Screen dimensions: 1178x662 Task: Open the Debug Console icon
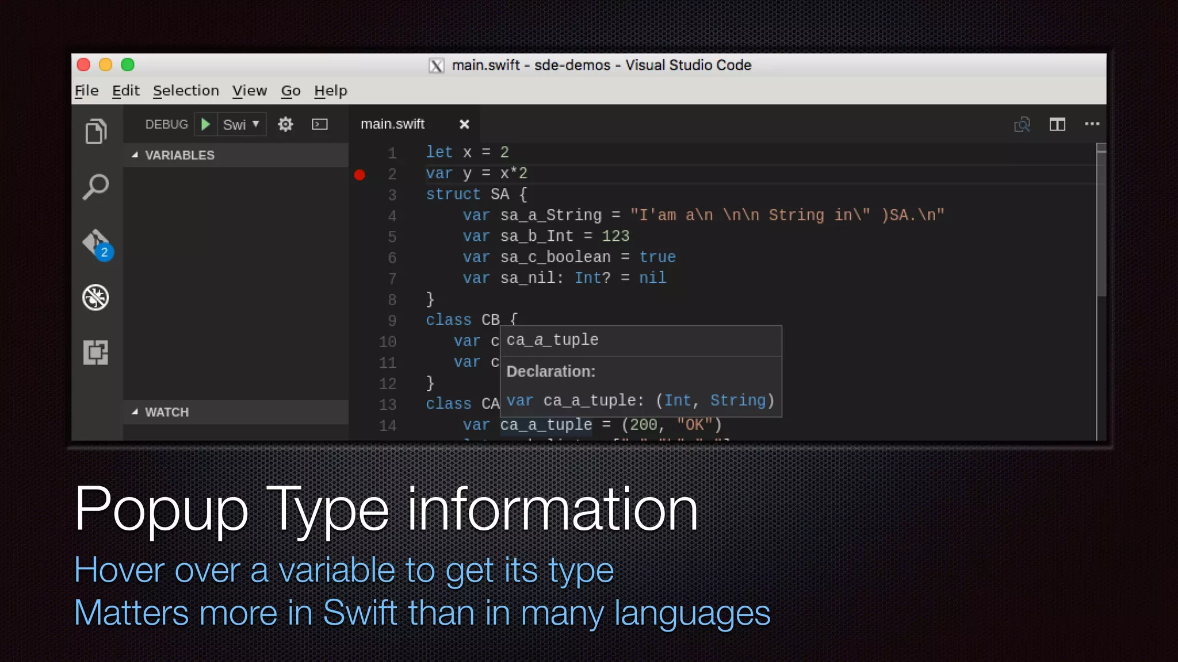[320, 124]
